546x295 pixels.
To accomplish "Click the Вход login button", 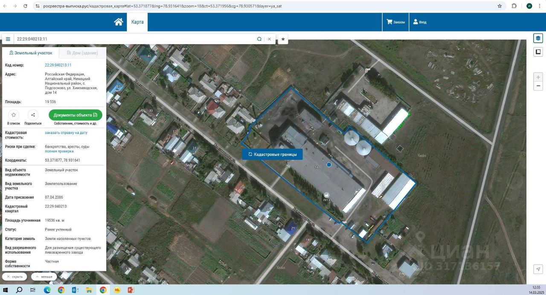I will 420,22.
